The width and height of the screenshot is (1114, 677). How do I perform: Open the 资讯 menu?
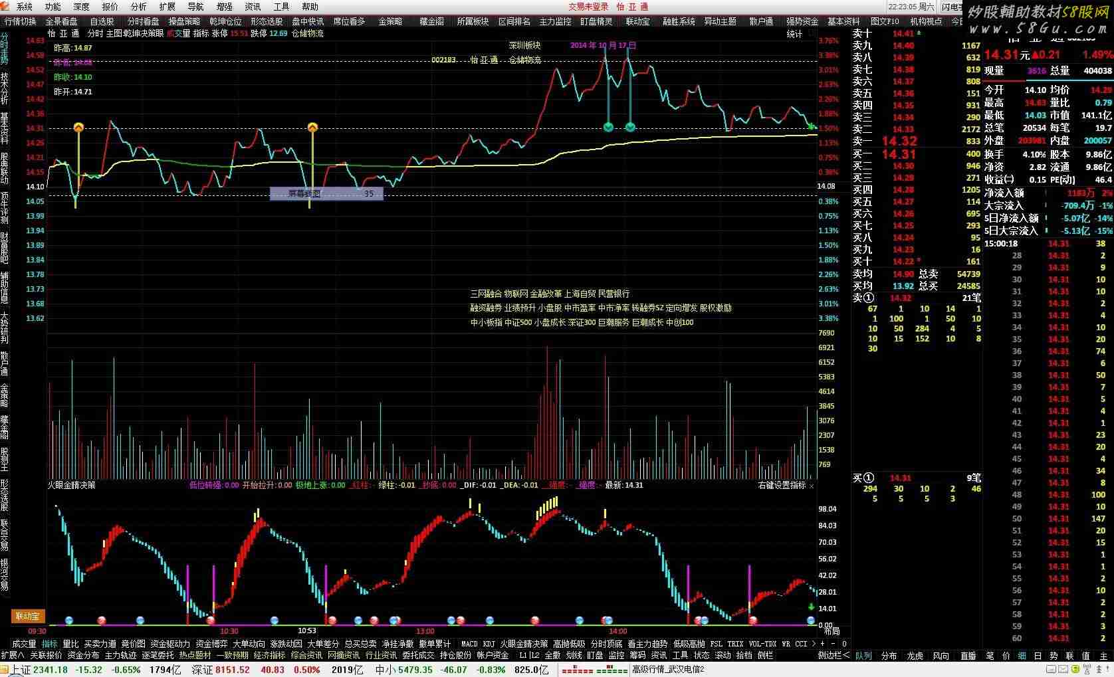tap(253, 7)
